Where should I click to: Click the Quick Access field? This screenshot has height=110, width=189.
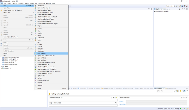(170, 6)
